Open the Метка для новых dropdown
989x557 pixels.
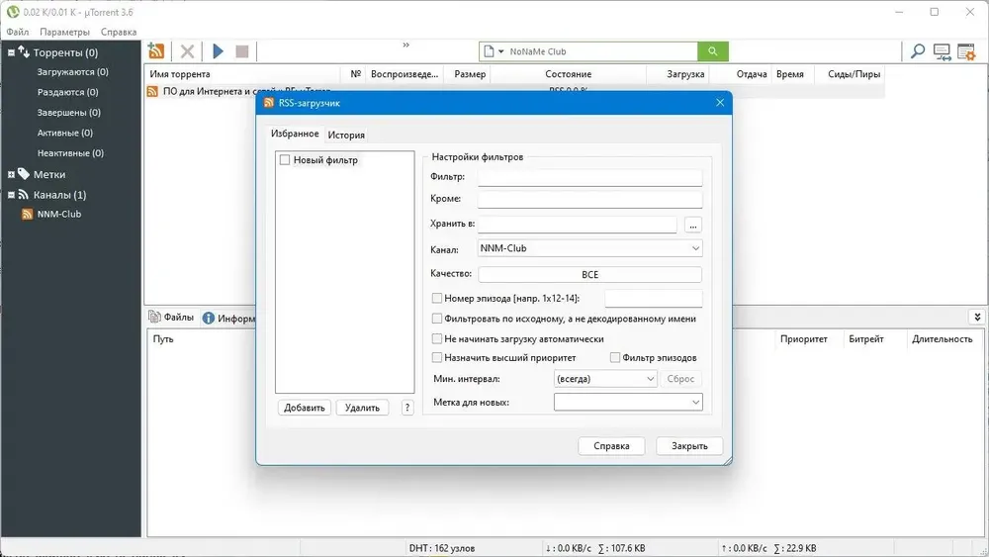click(x=628, y=402)
